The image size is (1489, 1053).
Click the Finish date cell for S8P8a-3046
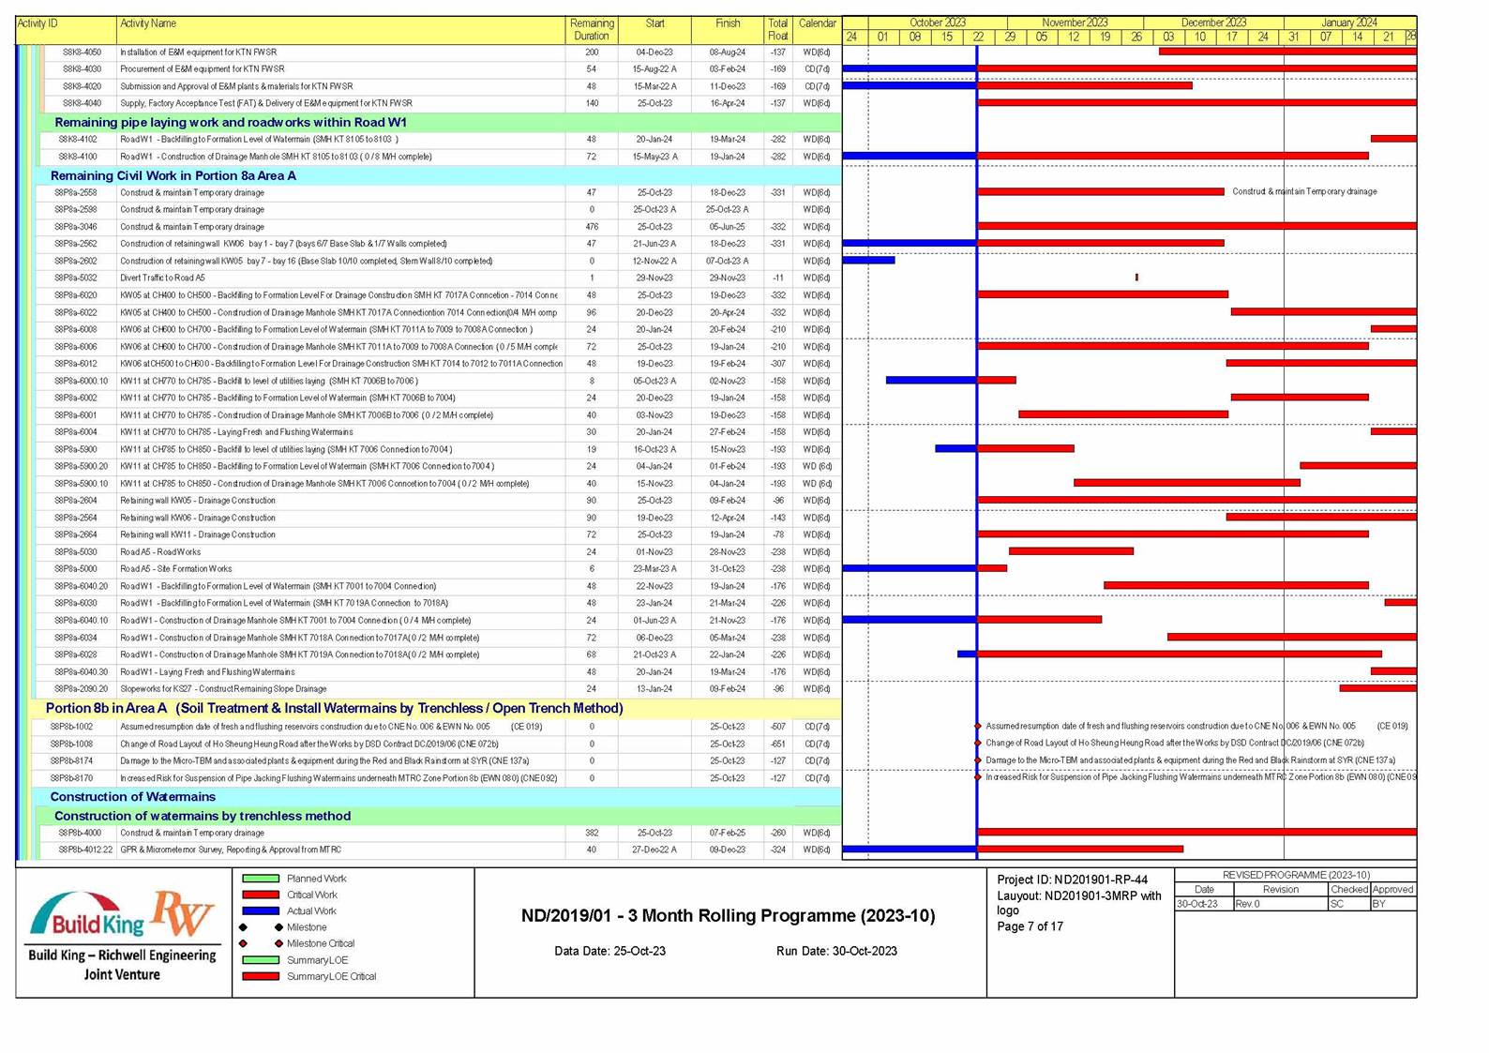[x=727, y=227]
